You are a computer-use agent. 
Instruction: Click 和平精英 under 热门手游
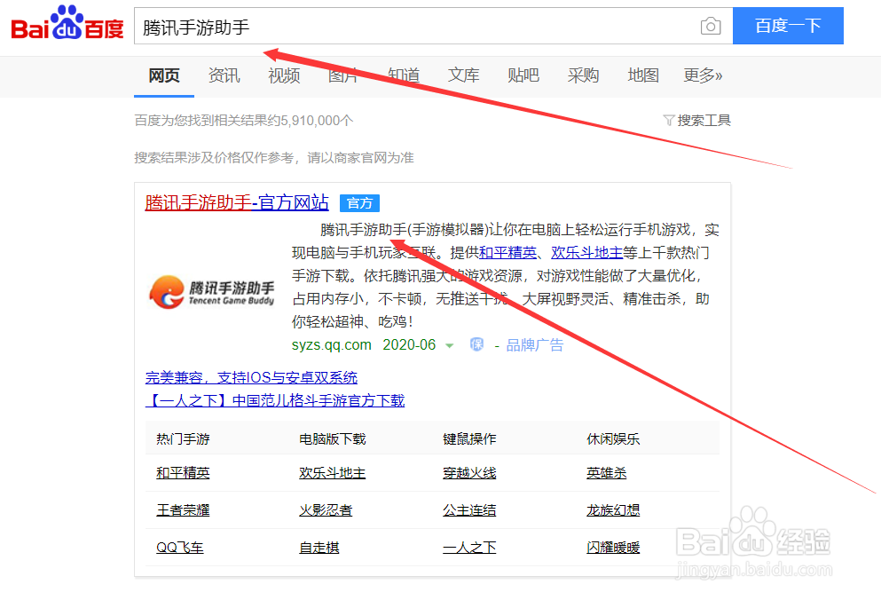tap(183, 473)
